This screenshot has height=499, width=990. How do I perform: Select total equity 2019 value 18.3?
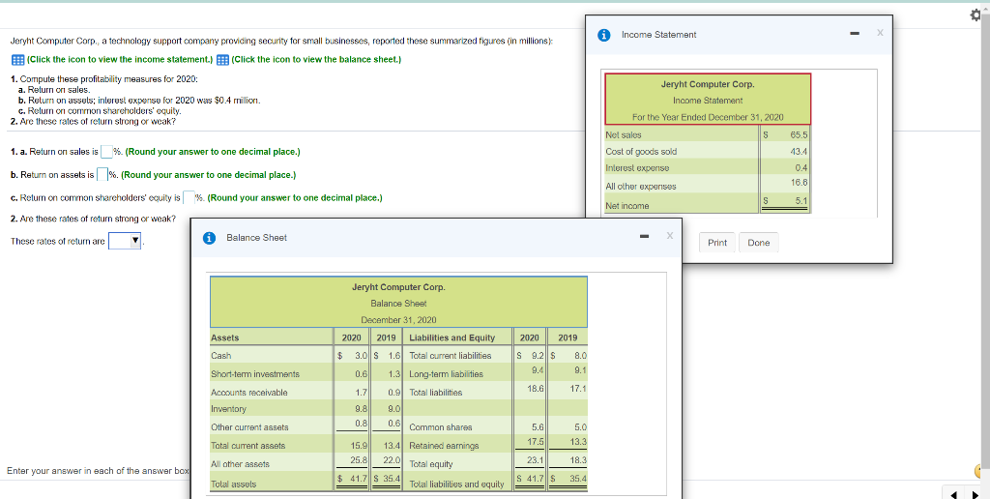[578, 460]
